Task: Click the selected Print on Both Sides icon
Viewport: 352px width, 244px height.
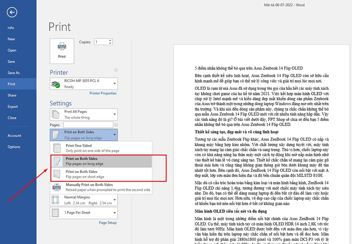Action: click(55, 135)
